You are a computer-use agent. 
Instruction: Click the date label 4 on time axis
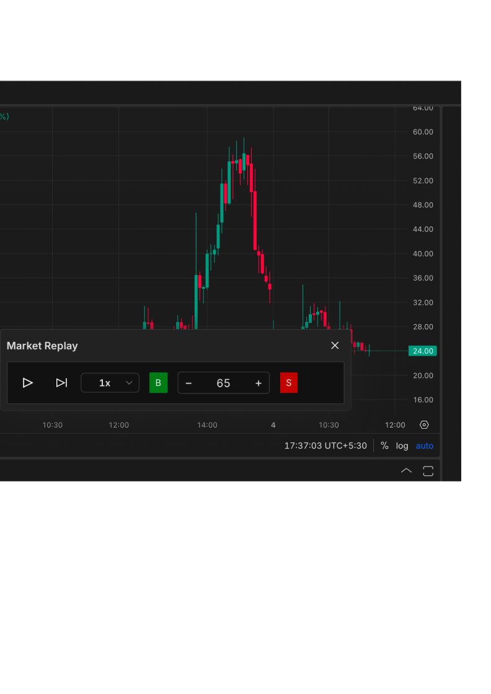click(x=273, y=425)
